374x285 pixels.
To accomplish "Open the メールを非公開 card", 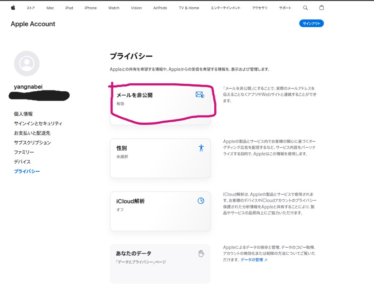I will [160, 105].
